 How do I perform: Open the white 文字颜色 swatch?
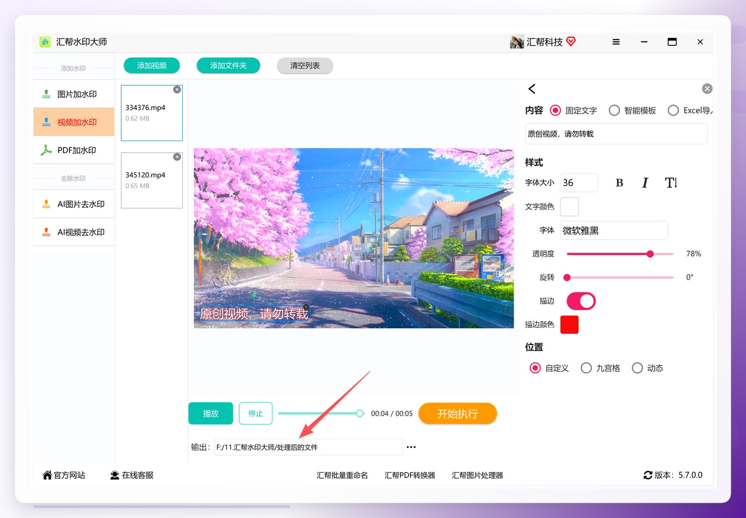coord(569,207)
